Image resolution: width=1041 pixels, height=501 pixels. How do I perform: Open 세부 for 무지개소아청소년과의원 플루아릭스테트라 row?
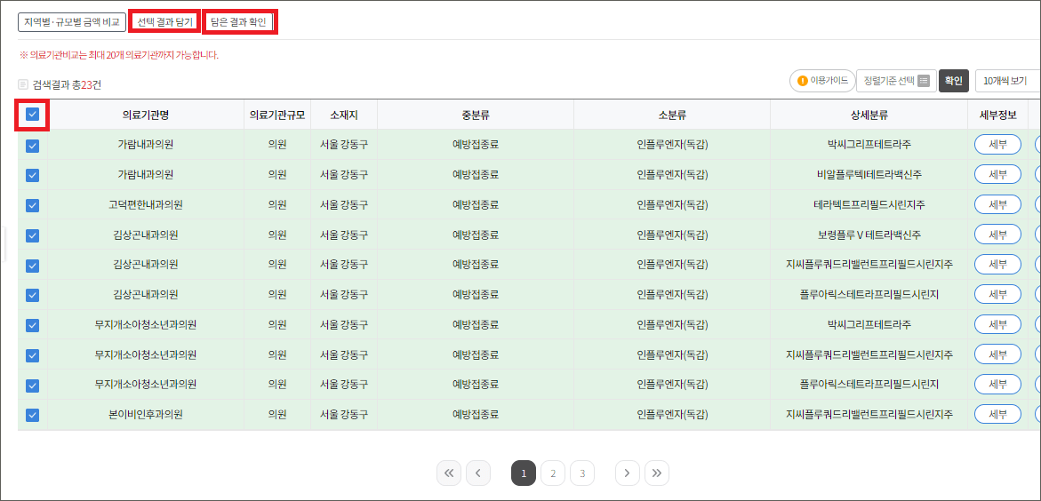(x=997, y=385)
